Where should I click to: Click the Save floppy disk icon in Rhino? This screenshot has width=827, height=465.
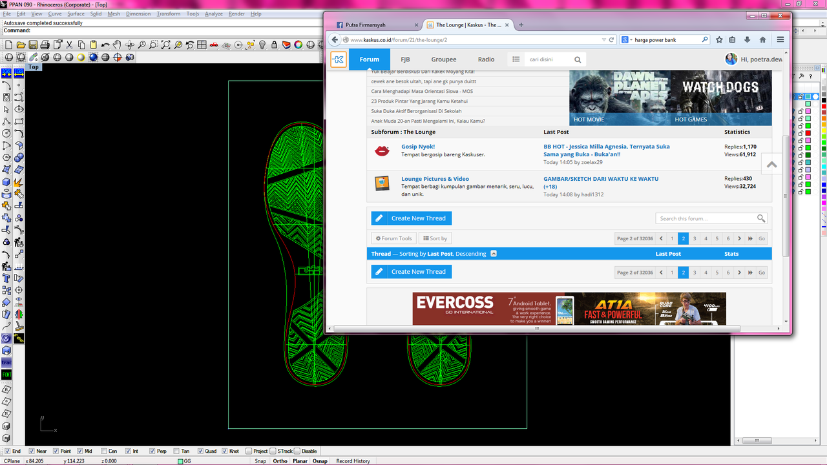(x=33, y=45)
